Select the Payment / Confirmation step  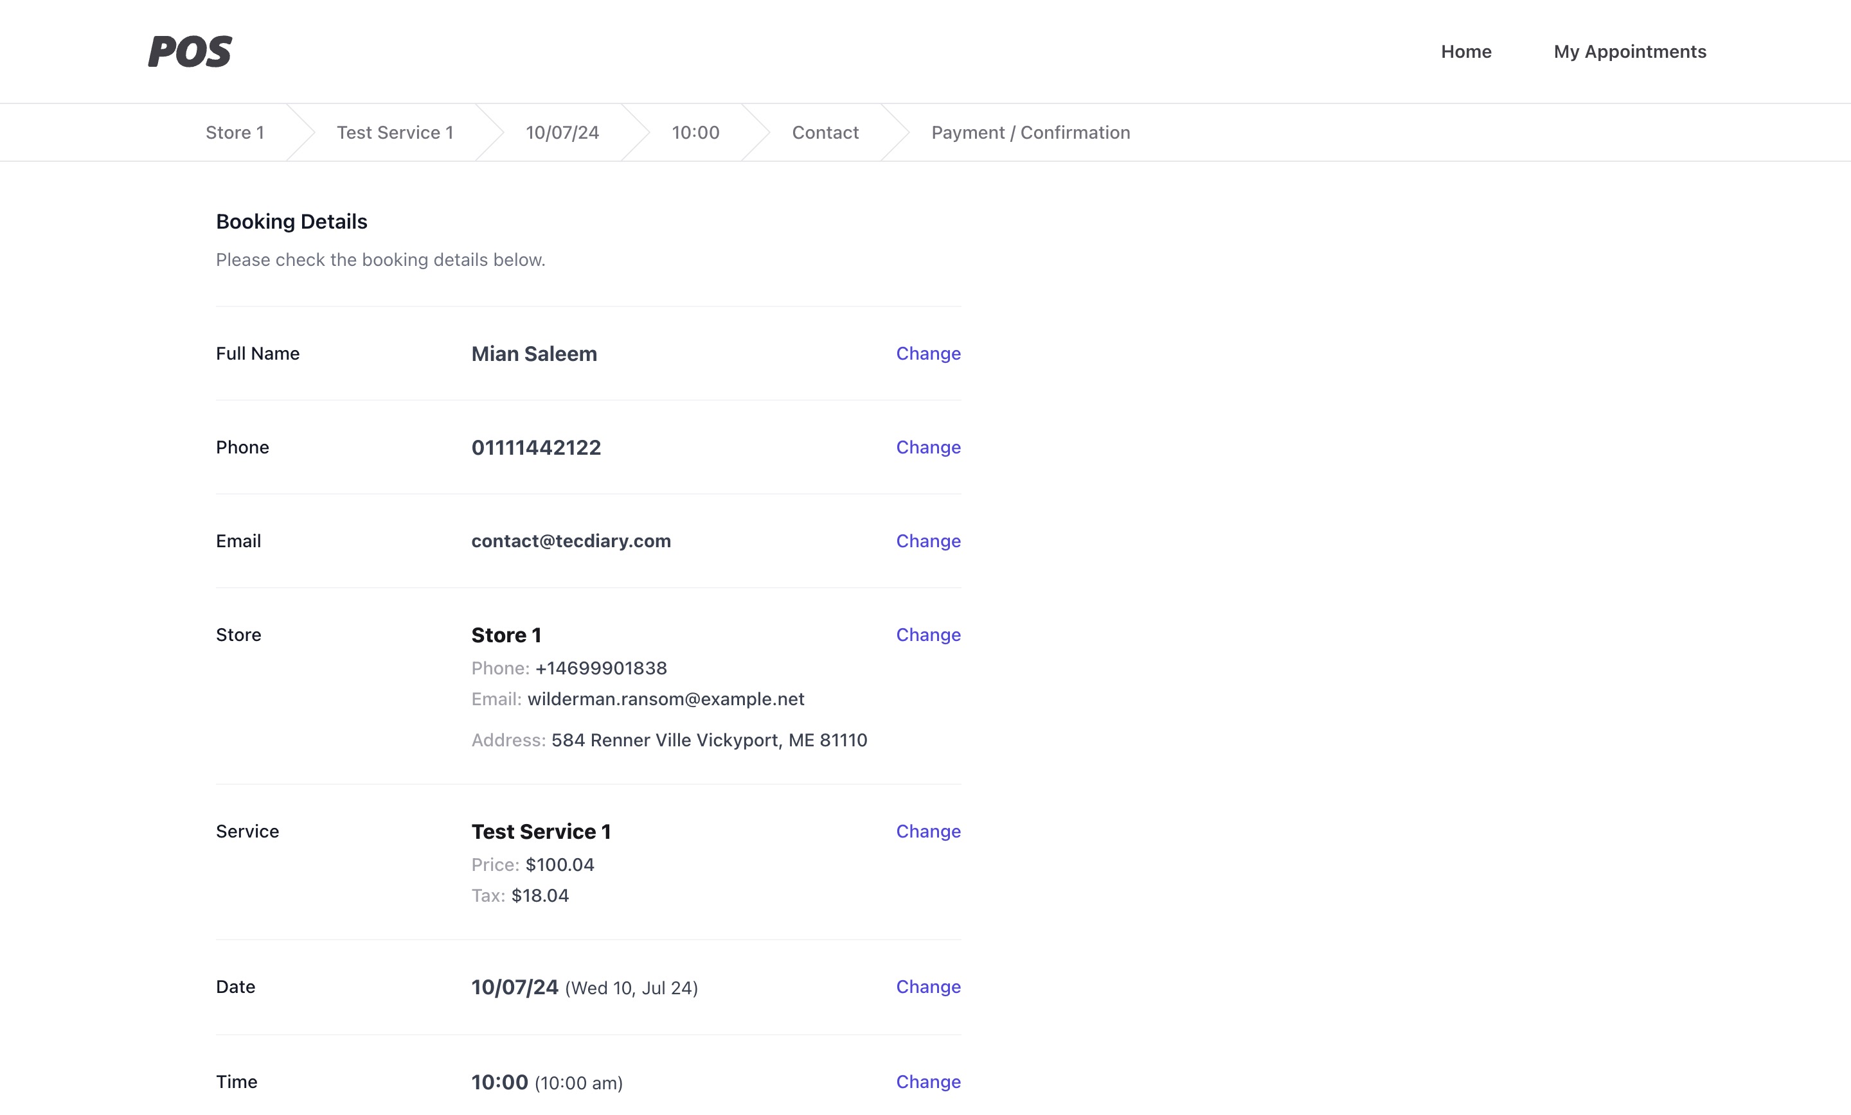pos(1030,133)
